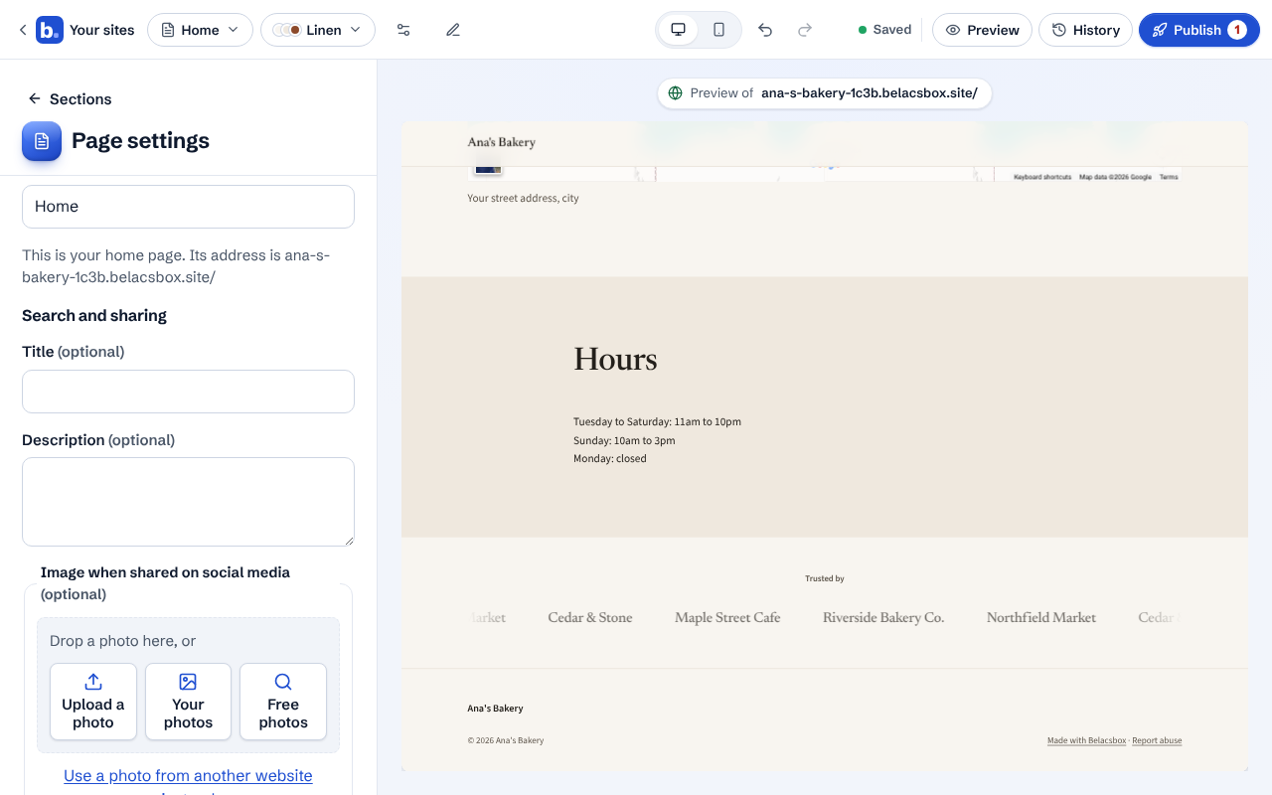
Task: Open the History panel
Action: click(1085, 30)
